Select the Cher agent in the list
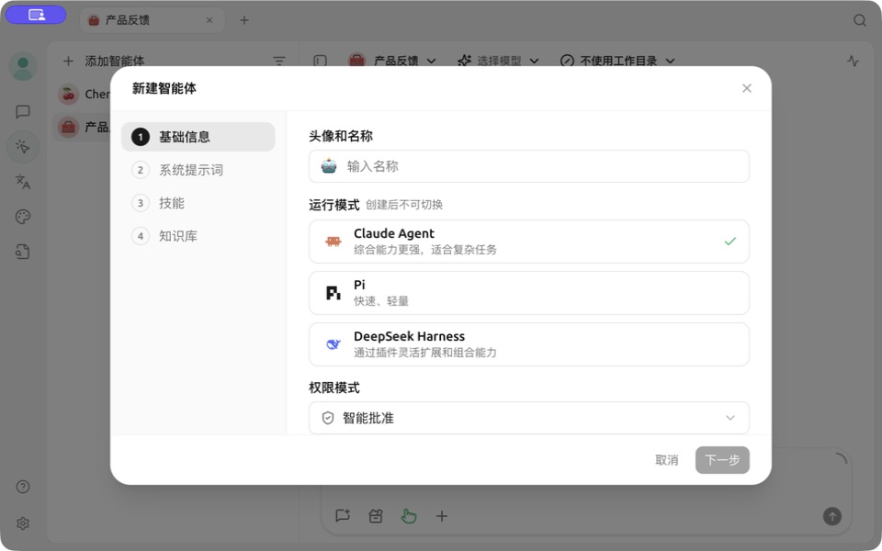The image size is (882, 551). (x=85, y=94)
